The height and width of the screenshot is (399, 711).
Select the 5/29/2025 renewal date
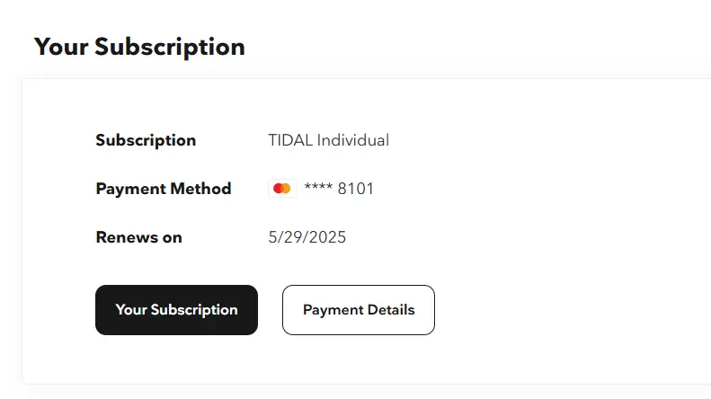307,237
